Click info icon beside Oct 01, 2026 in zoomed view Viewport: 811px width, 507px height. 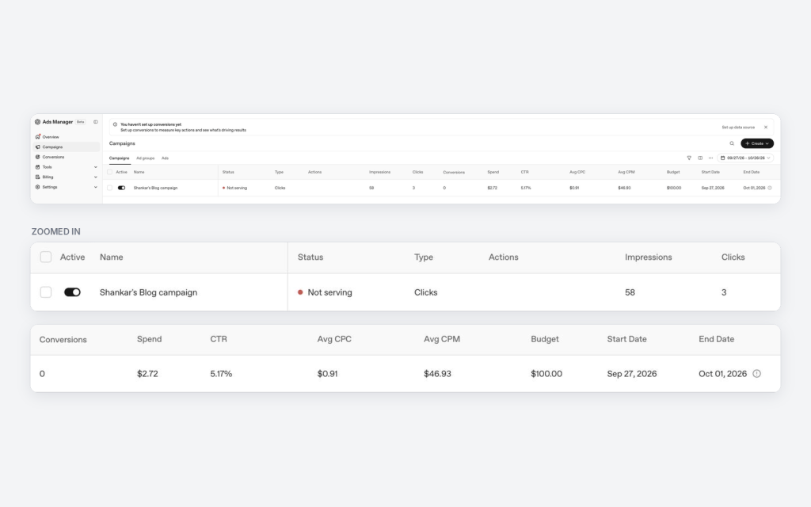[x=756, y=374]
